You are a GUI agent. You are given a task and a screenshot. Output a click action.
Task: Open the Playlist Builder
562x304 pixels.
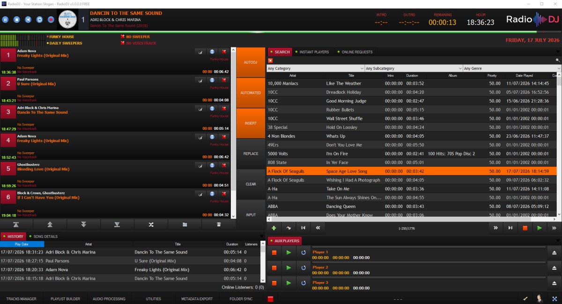coord(65,299)
